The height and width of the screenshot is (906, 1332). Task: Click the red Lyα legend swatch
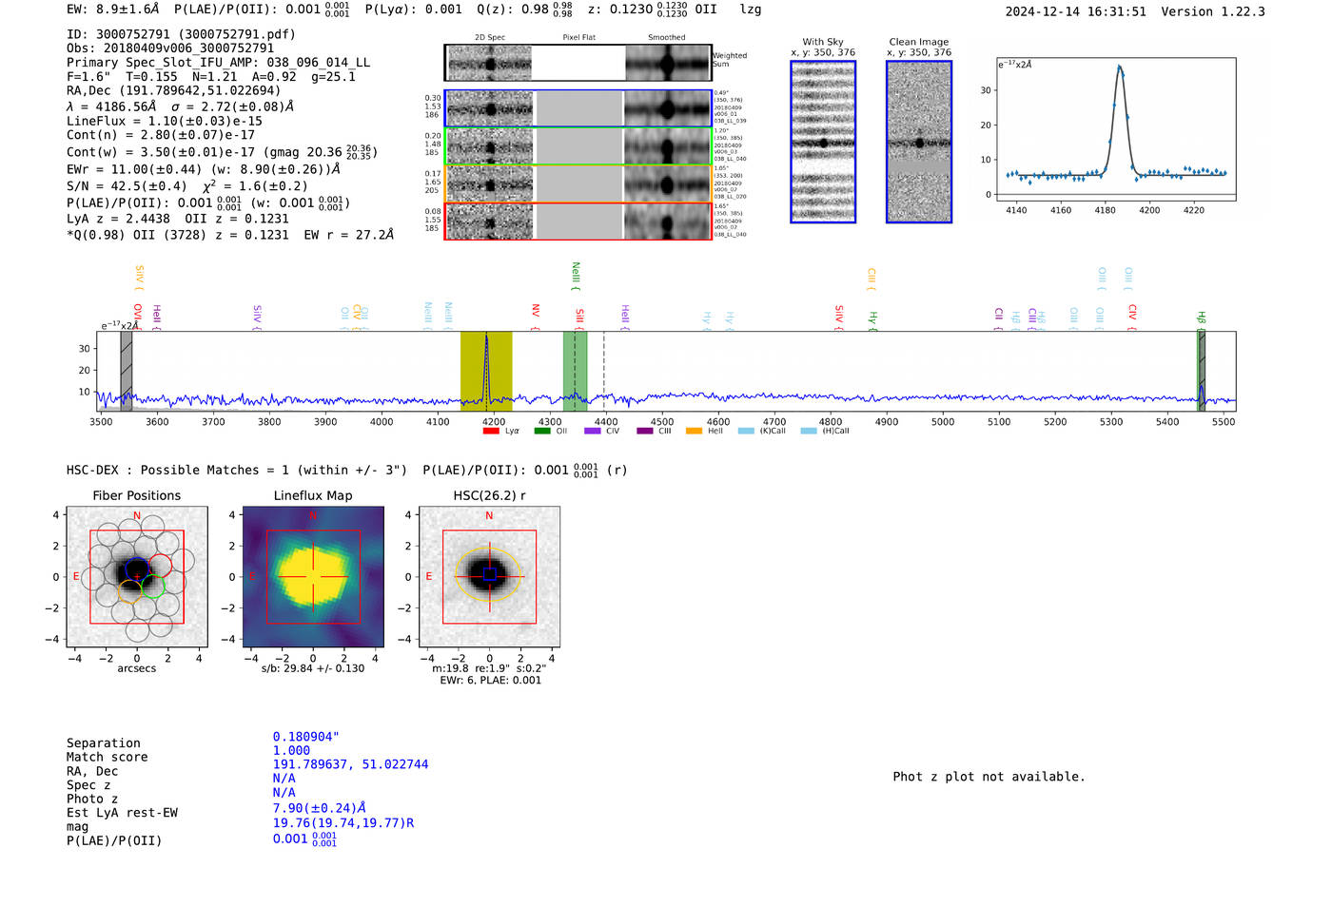point(491,432)
